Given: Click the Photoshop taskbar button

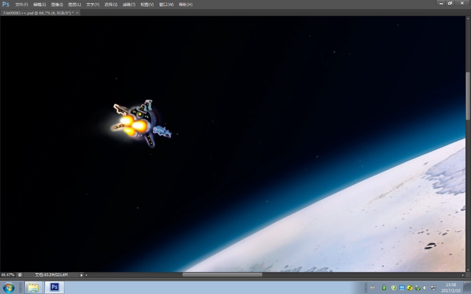Looking at the screenshot, I should click(54, 288).
